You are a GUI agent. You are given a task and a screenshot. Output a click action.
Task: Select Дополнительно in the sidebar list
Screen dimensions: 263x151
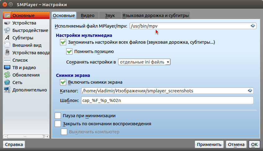coord(26,90)
